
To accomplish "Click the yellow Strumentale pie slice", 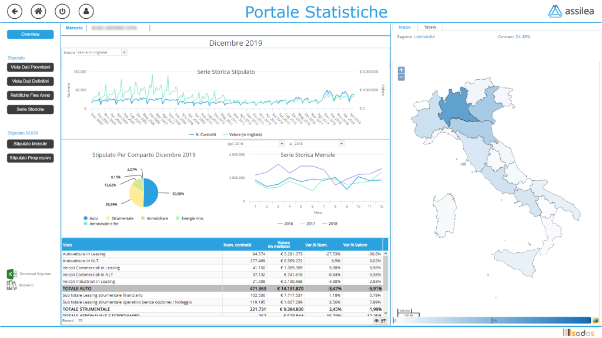I will point(136,196).
